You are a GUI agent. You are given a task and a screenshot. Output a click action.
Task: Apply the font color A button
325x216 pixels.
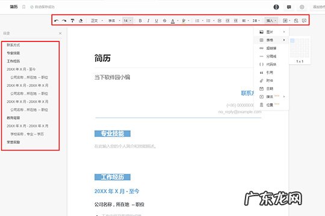point(173,20)
